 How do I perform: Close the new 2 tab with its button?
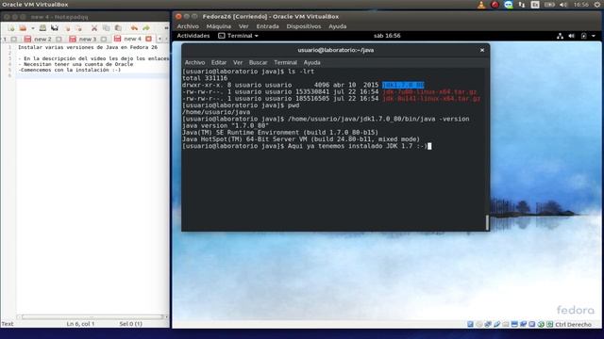59,40
